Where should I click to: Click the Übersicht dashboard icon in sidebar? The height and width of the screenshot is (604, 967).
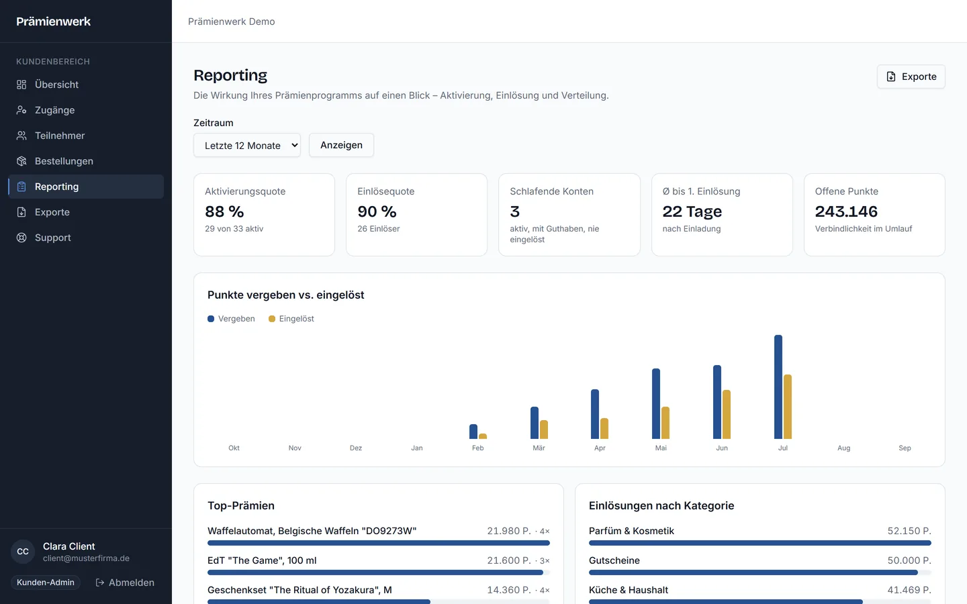click(21, 85)
